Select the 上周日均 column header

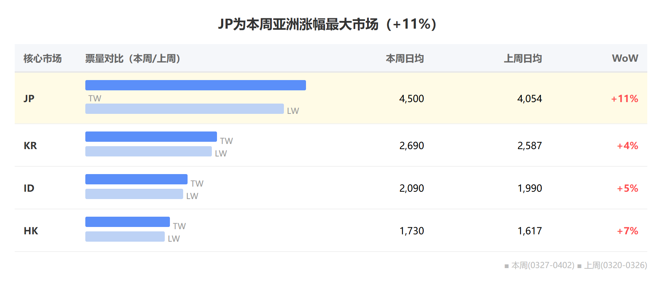pos(523,58)
